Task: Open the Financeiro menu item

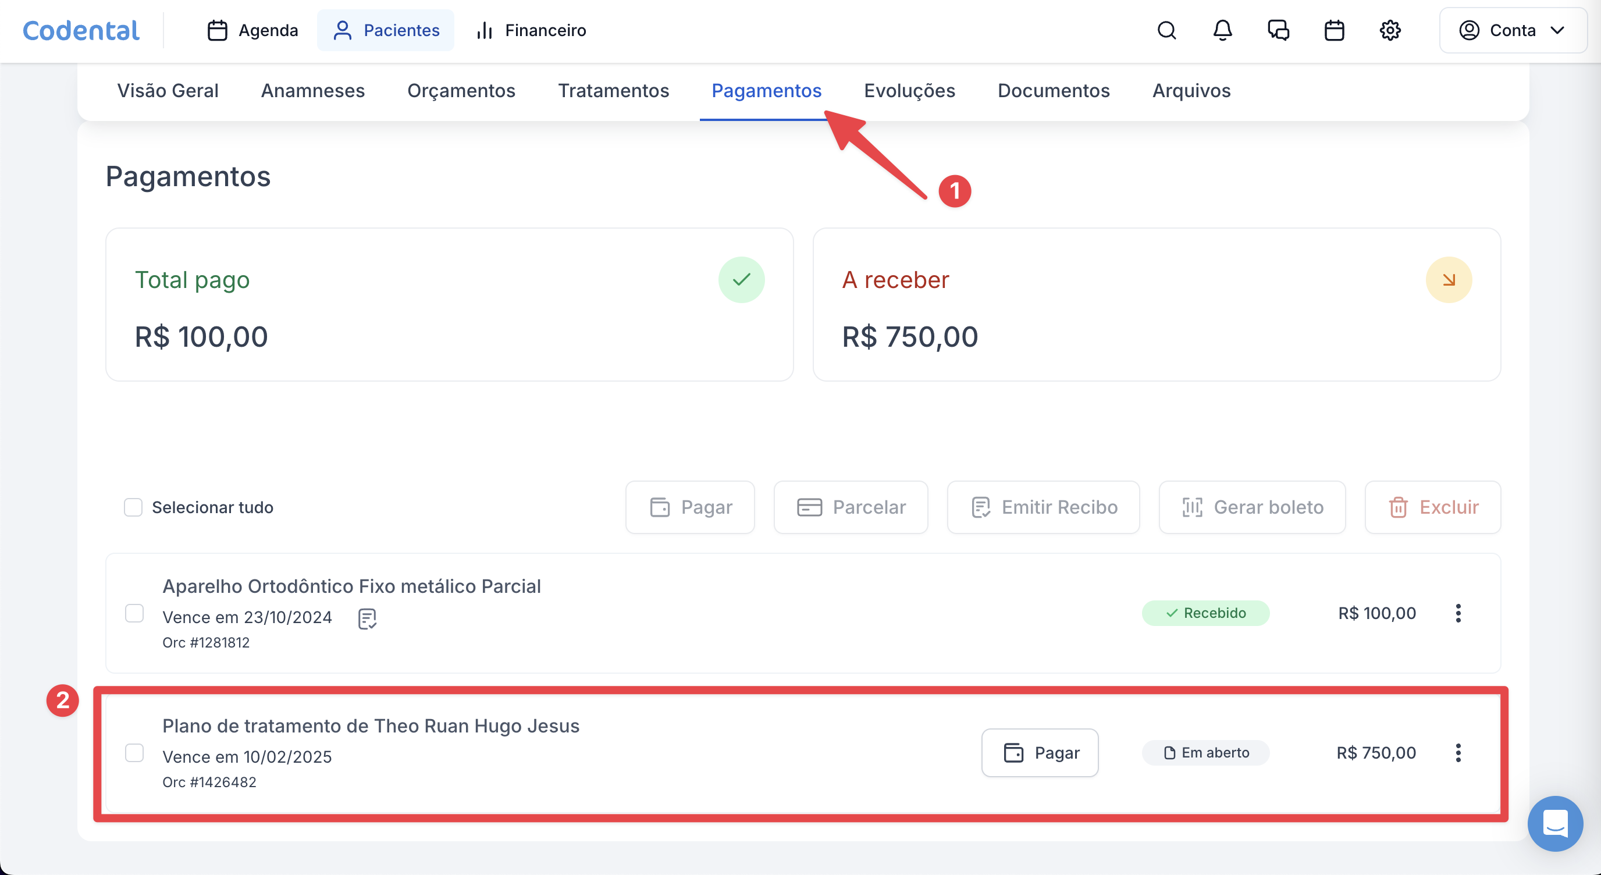Action: [531, 30]
